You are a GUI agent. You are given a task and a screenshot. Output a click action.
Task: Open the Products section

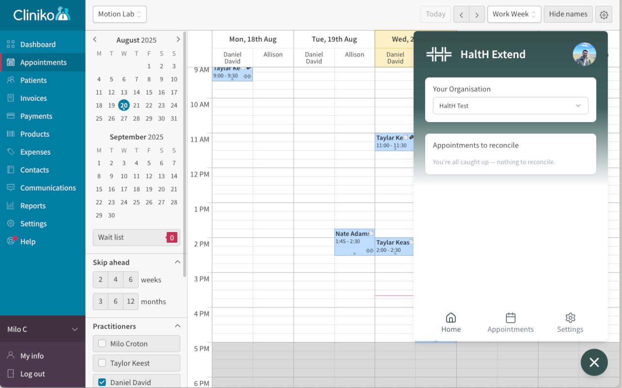click(x=43, y=134)
